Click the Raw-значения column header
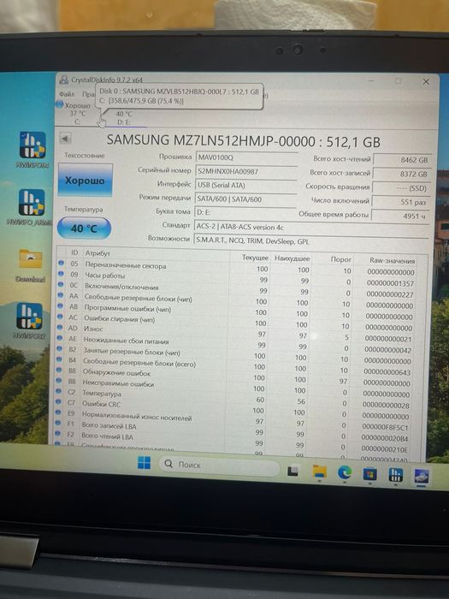This screenshot has height=599, width=449. [x=392, y=260]
